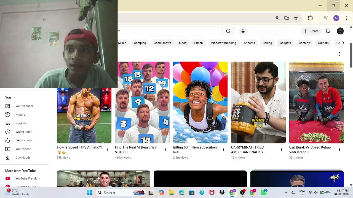This screenshot has height=198, width=353.
Task: Click the Watch Later clock icon
Action: pyautogui.click(x=8, y=132)
